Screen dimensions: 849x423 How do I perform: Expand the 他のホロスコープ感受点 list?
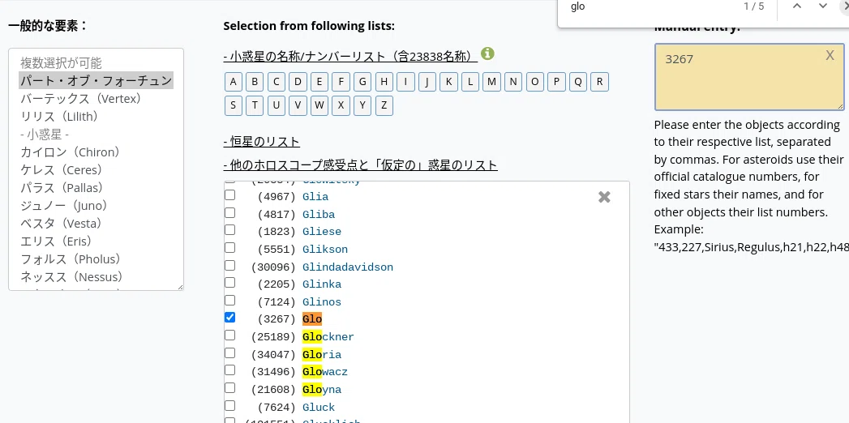(360, 165)
